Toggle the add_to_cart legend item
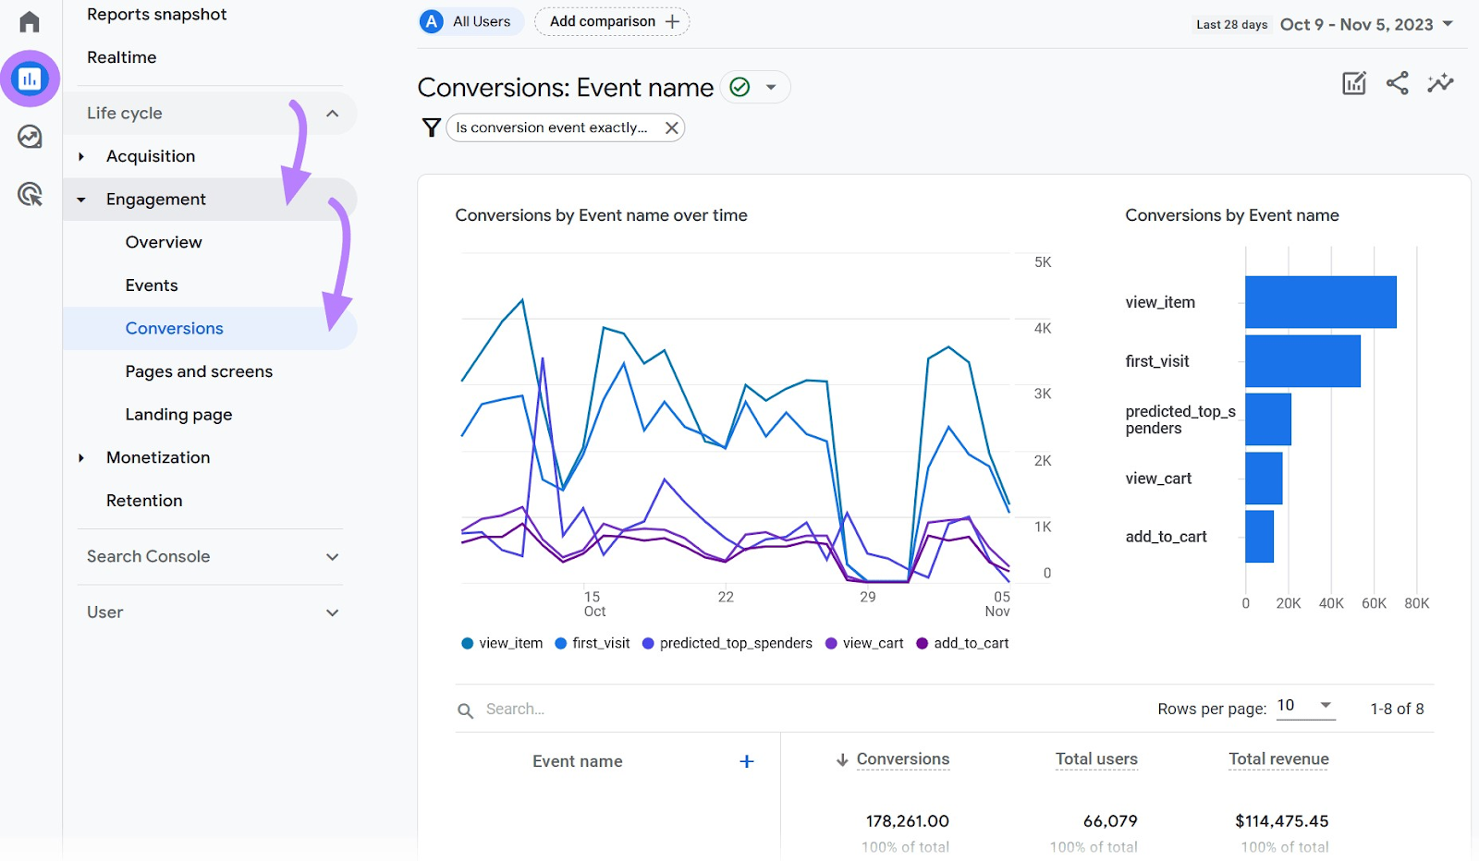Viewport: 1479px width, 861px height. click(962, 643)
